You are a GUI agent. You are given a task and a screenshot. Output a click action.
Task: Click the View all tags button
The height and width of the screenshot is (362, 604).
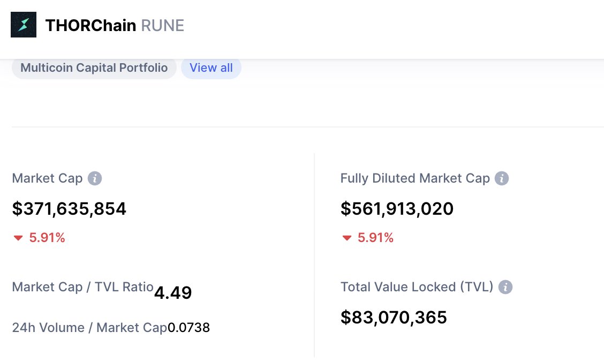tap(211, 68)
